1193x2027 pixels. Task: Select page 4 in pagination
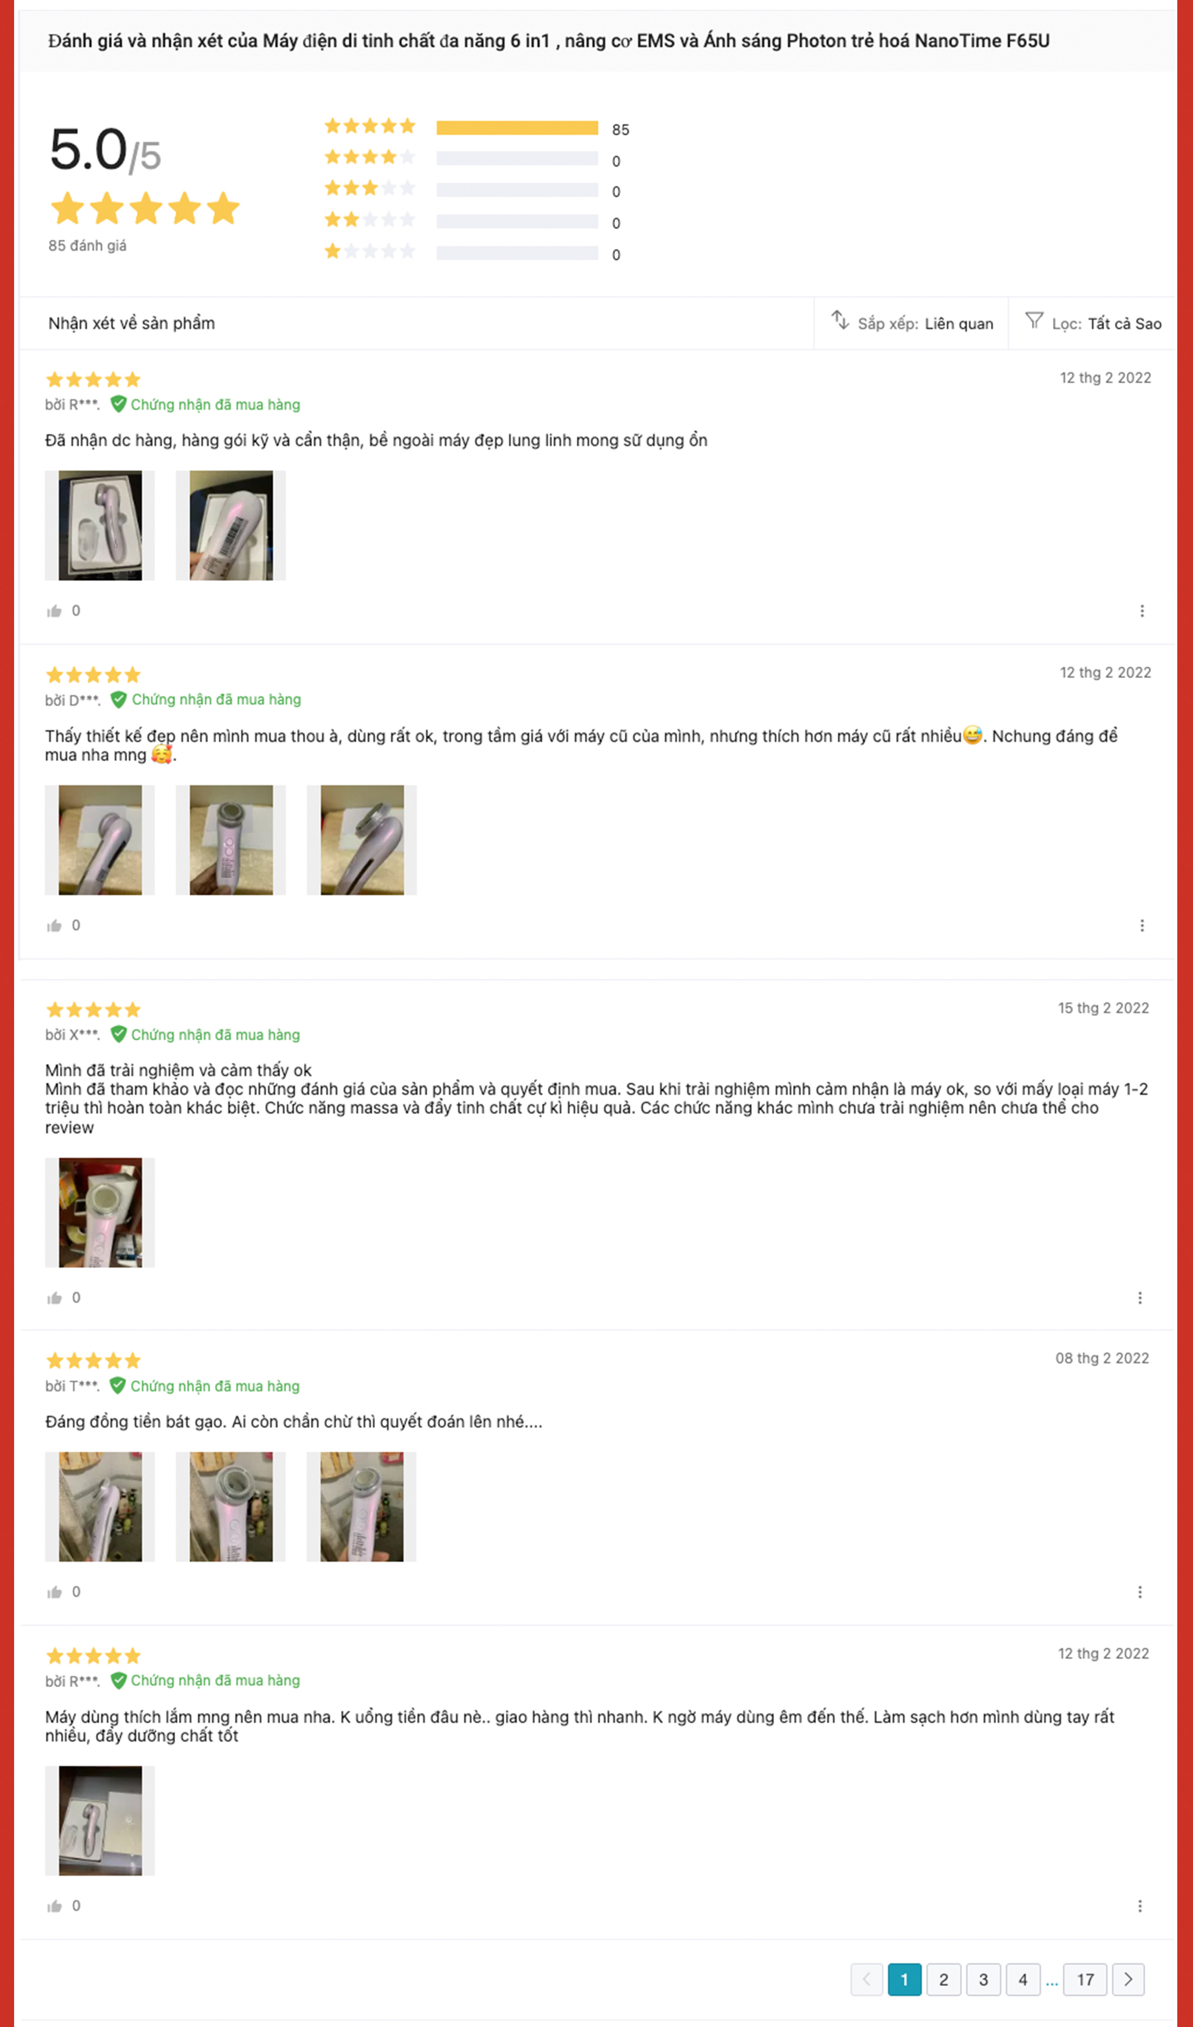[1023, 1979]
